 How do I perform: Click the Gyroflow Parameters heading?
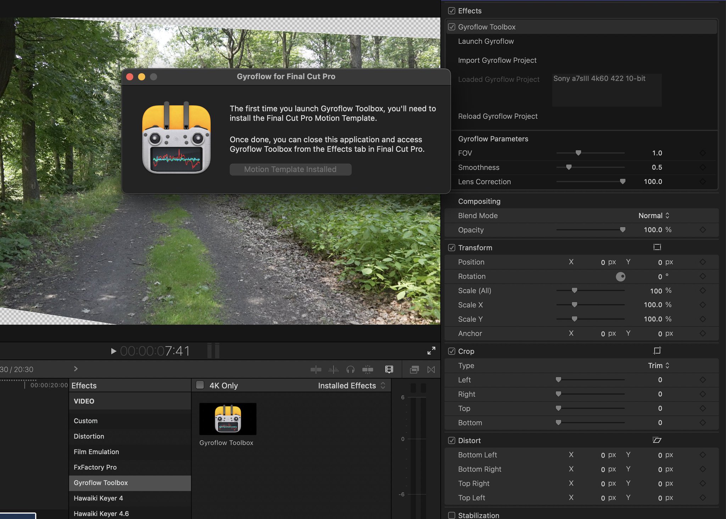[493, 139]
